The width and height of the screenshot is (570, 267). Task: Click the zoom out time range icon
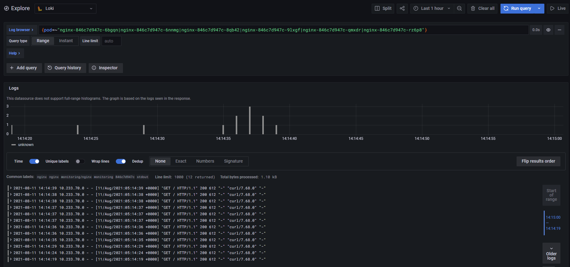coord(459,9)
